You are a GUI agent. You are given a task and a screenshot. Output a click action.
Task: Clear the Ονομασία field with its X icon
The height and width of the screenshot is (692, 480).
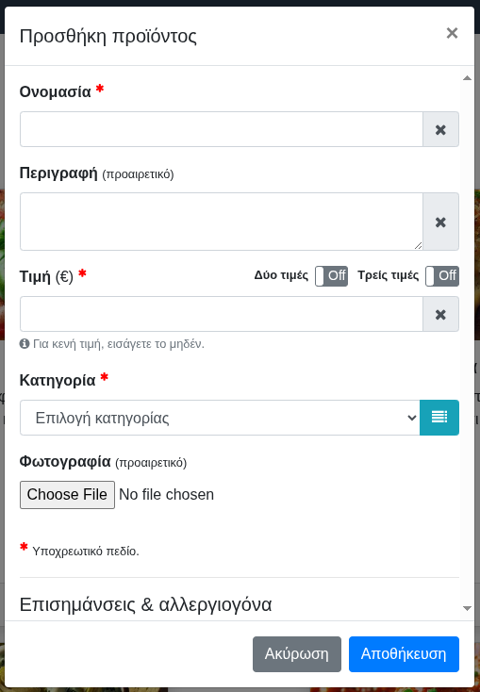pyautogui.click(x=440, y=129)
